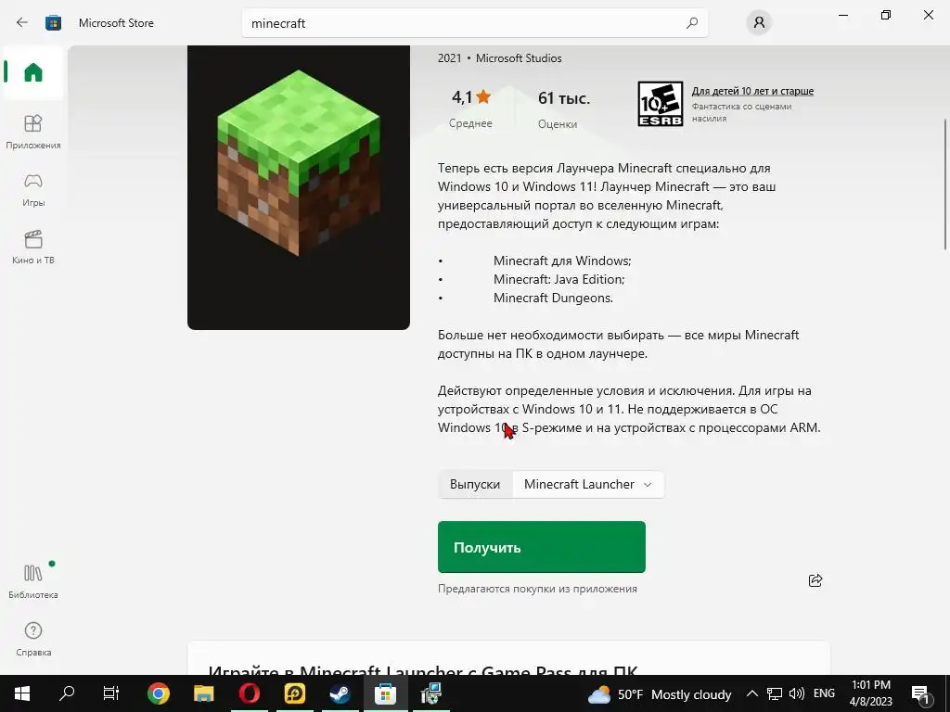950x712 pixels.
Task: Click the Microsoft Store taskbar icon
Action: [385, 693]
